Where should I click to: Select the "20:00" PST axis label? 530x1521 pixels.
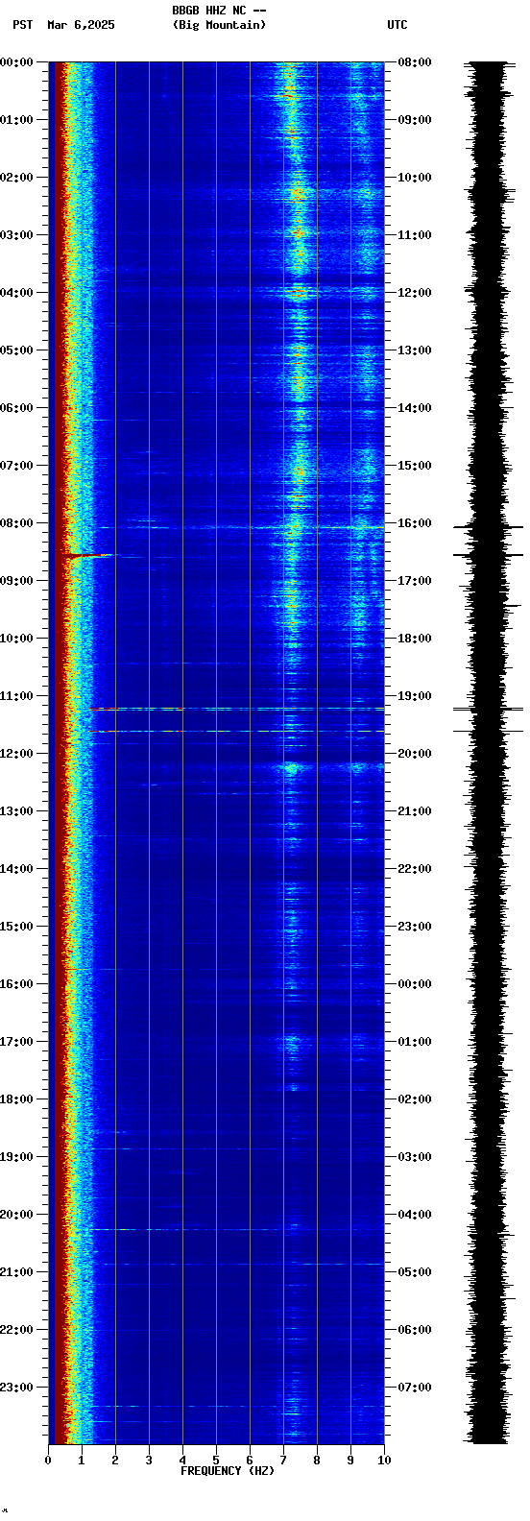(x=16, y=1215)
